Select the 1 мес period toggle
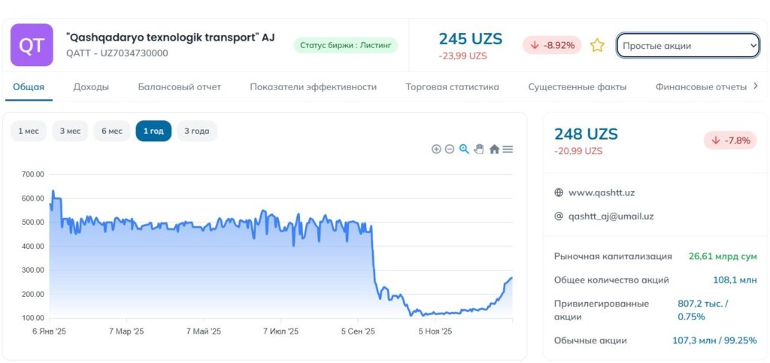The width and height of the screenshot is (770, 363). pyautogui.click(x=29, y=131)
